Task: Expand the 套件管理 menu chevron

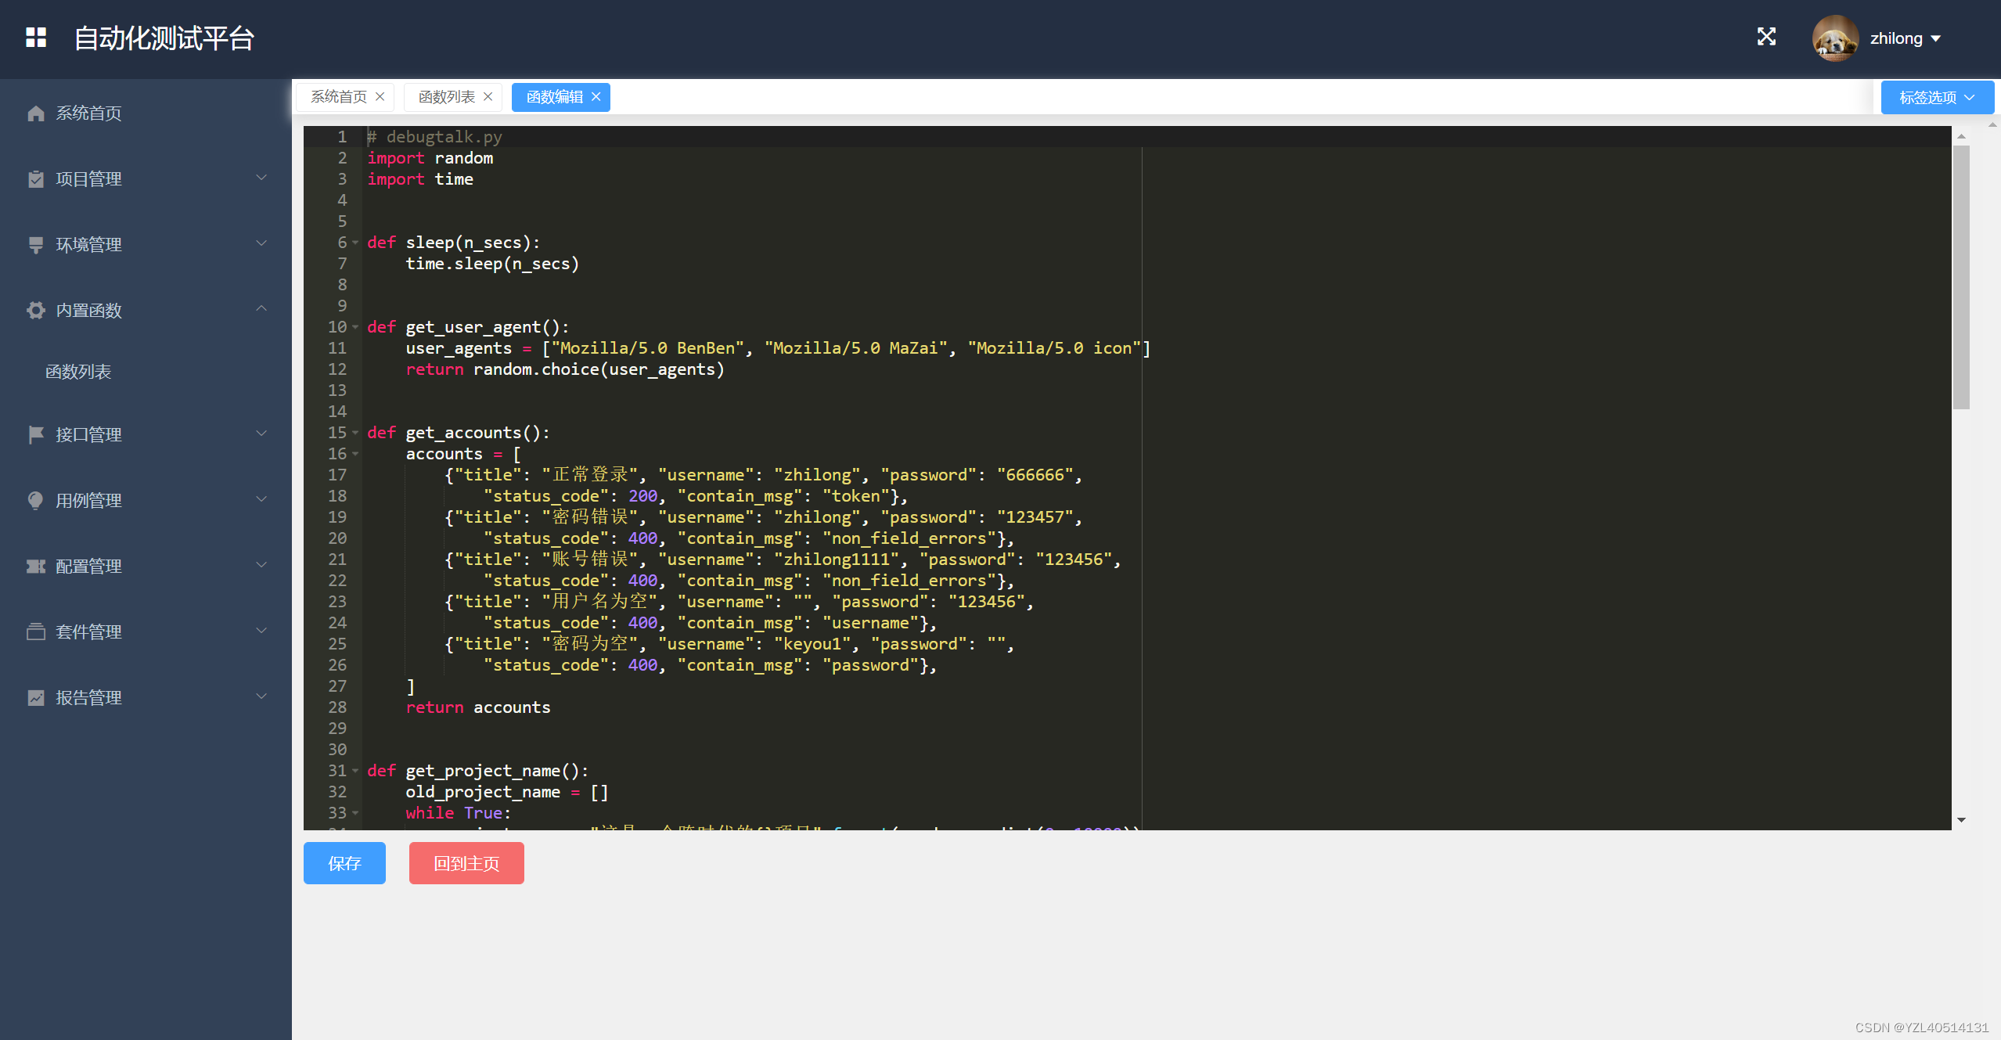Action: (261, 632)
